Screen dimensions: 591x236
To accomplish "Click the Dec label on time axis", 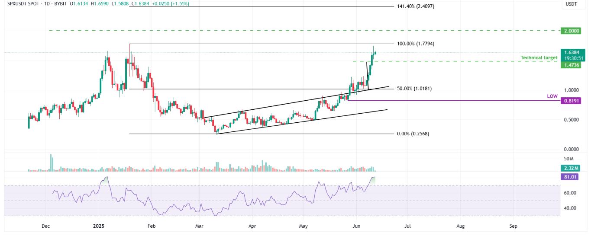I will pyautogui.click(x=46, y=226).
